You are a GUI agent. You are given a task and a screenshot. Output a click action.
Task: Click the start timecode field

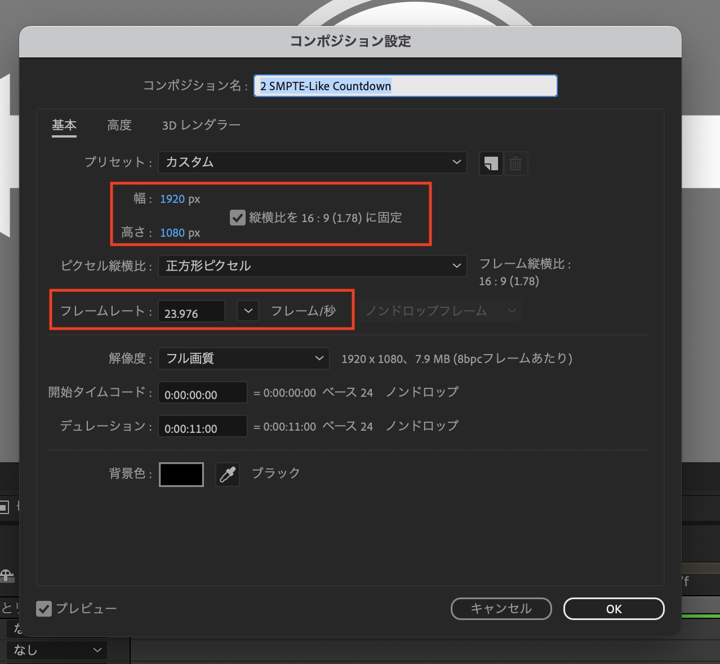click(x=202, y=393)
